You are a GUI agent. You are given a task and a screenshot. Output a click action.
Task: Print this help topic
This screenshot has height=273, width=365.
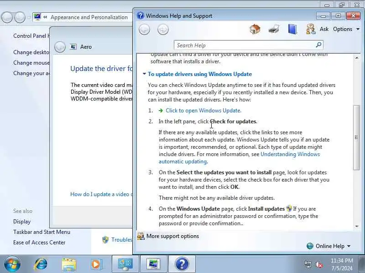274,30
